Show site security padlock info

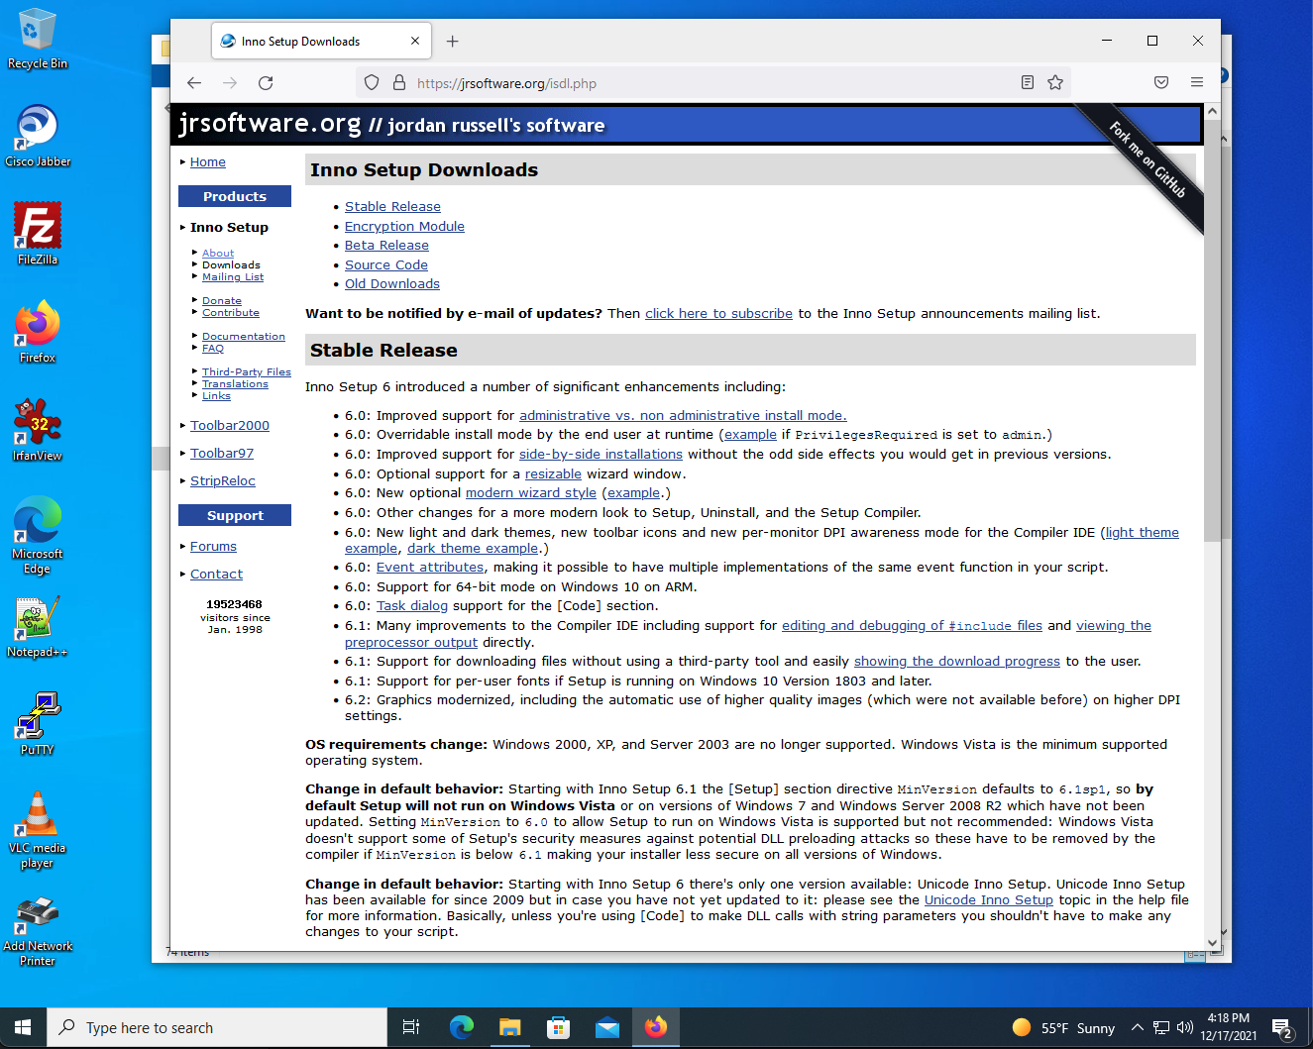point(399,83)
